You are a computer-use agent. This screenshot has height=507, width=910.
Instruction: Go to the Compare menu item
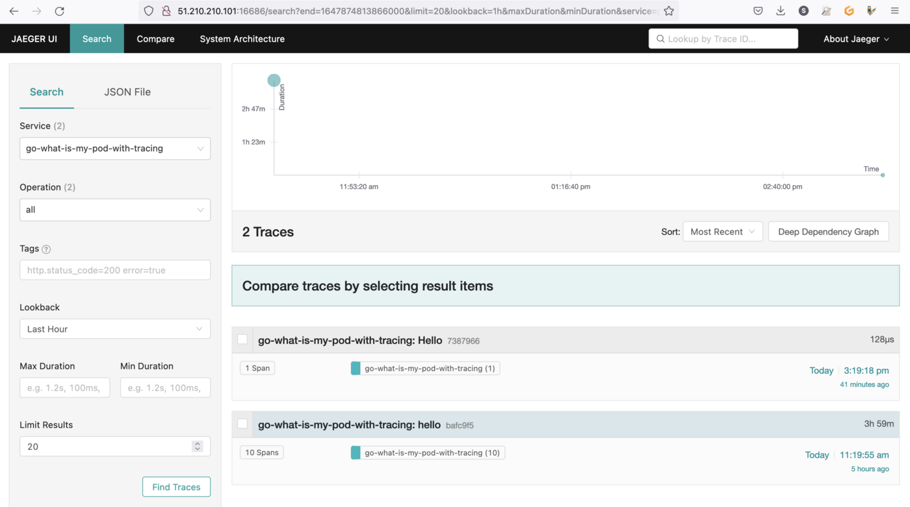pyautogui.click(x=155, y=39)
